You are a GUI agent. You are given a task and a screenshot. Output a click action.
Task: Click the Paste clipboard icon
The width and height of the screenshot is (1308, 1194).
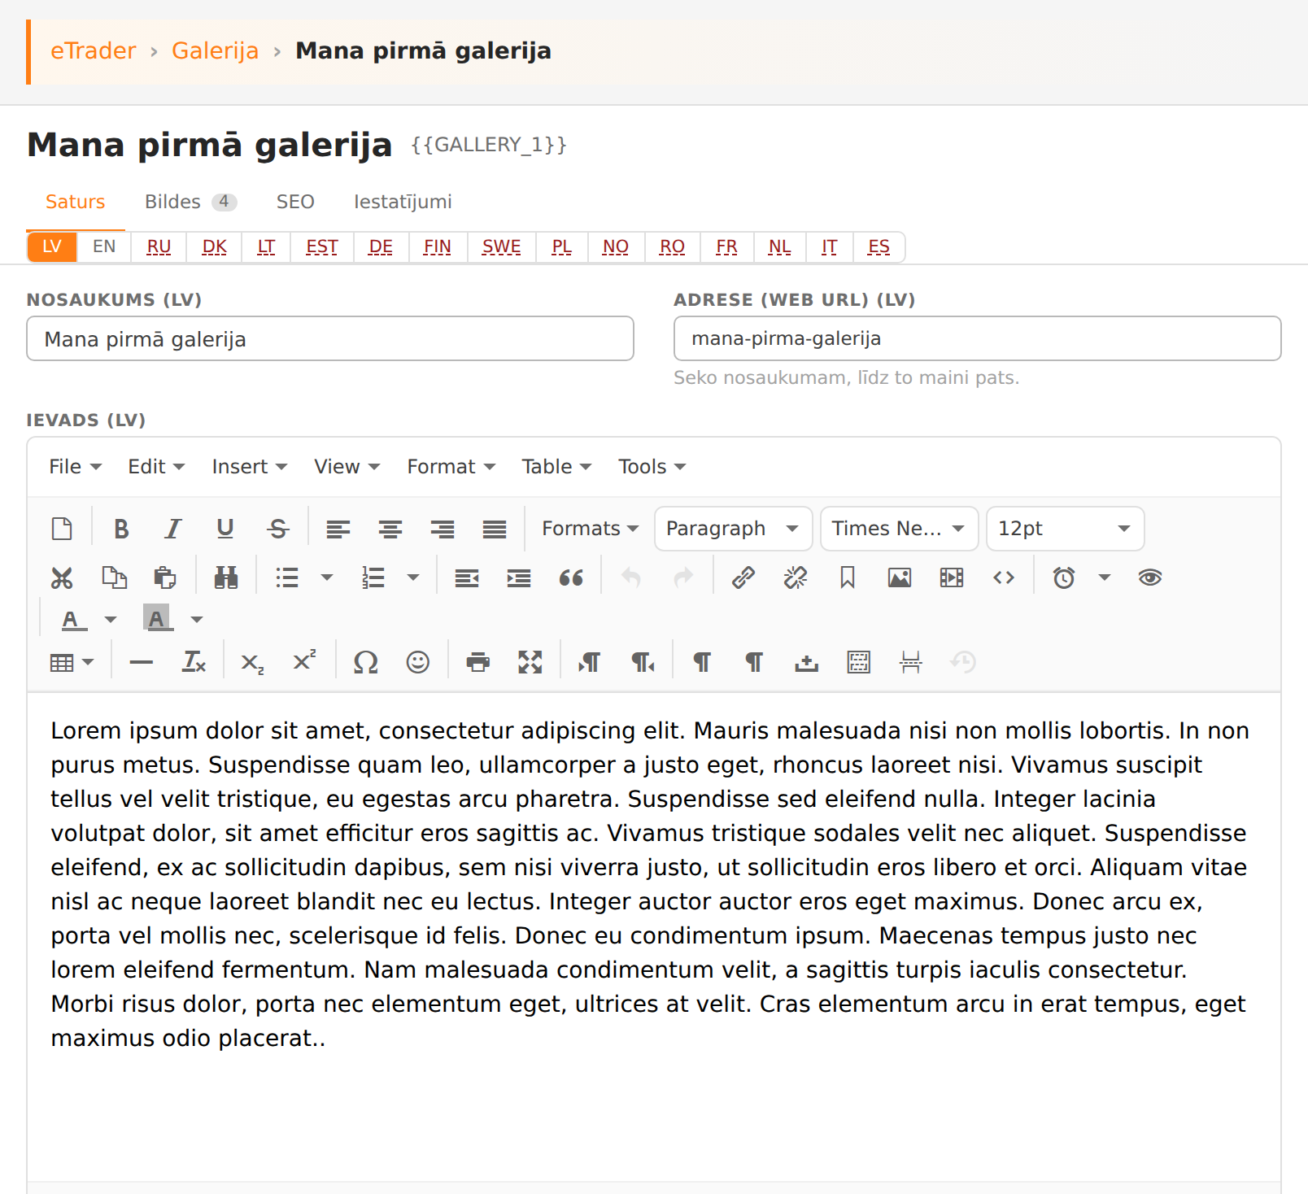[165, 577]
